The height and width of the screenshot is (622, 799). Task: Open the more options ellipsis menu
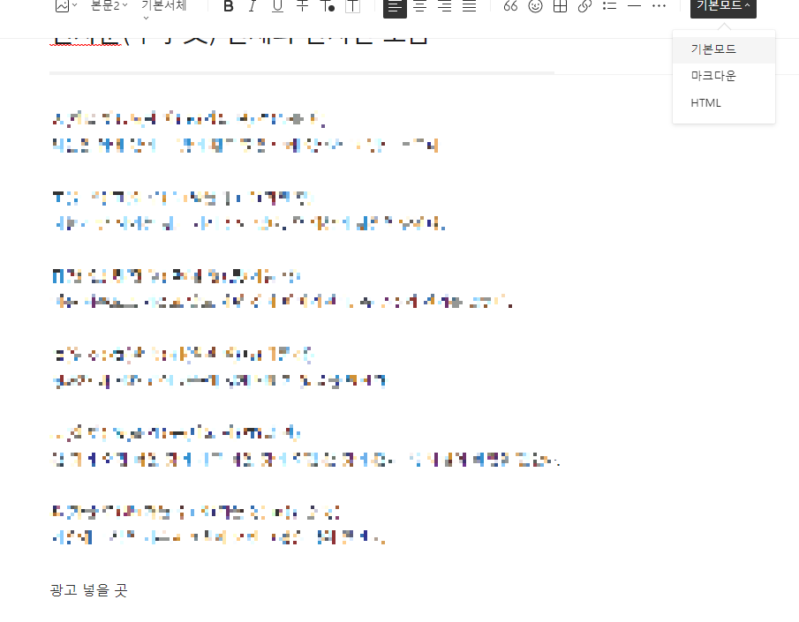[x=659, y=6]
